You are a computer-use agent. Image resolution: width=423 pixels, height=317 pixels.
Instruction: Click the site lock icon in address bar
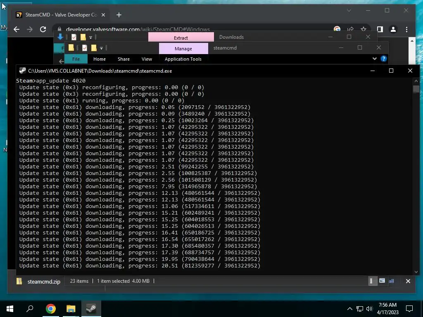[x=59, y=29]
